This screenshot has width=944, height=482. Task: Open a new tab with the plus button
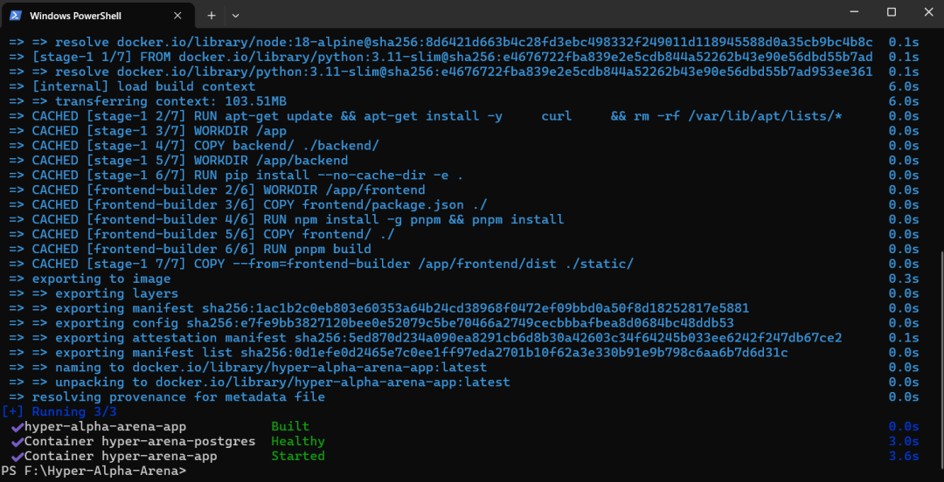(211, 16)
